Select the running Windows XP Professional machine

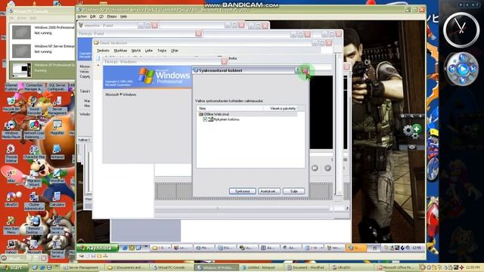(42, 70)
